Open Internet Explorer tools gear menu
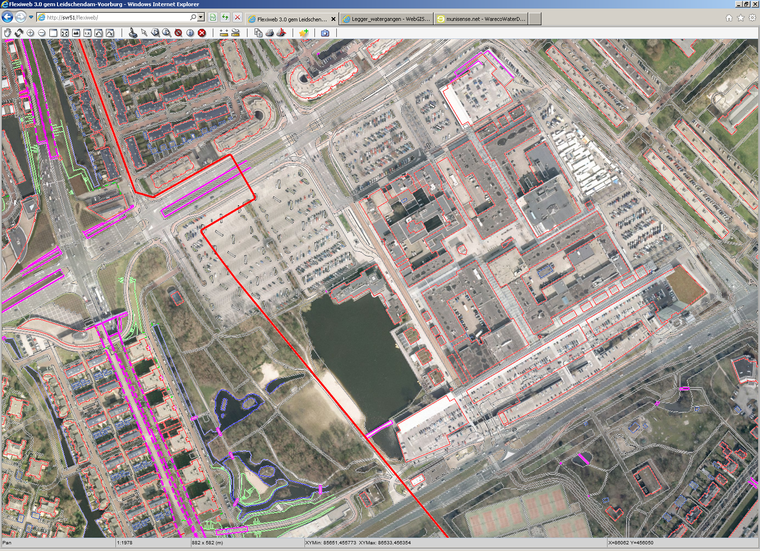 coord(752,18)
